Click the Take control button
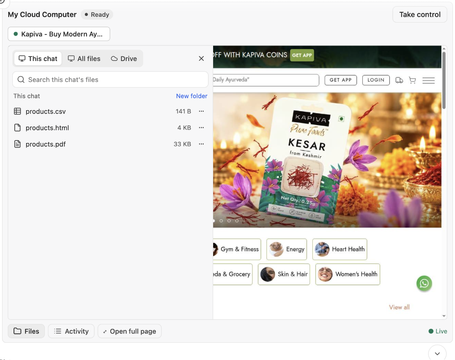Viewport: 455px width, 360px height. (420, 14)
